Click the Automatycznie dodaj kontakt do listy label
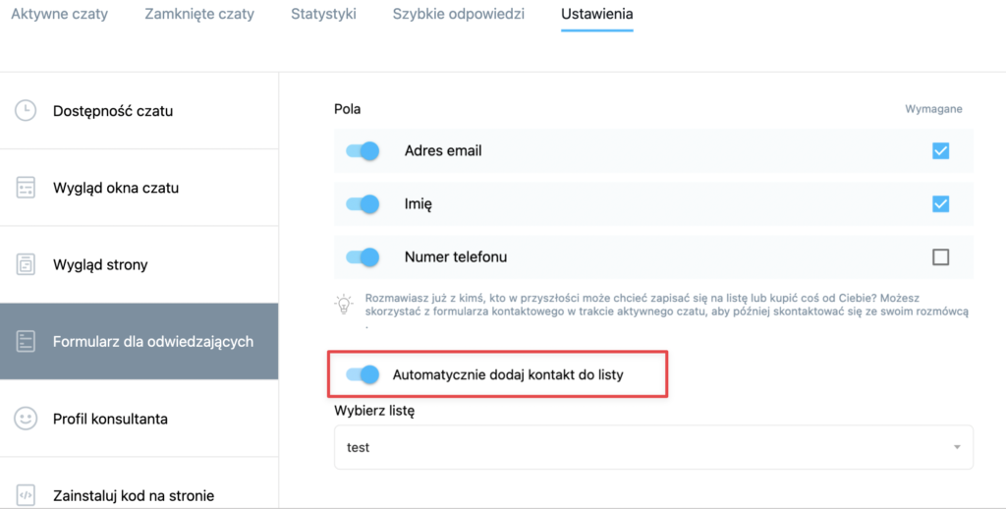 [x=508, y=374]
